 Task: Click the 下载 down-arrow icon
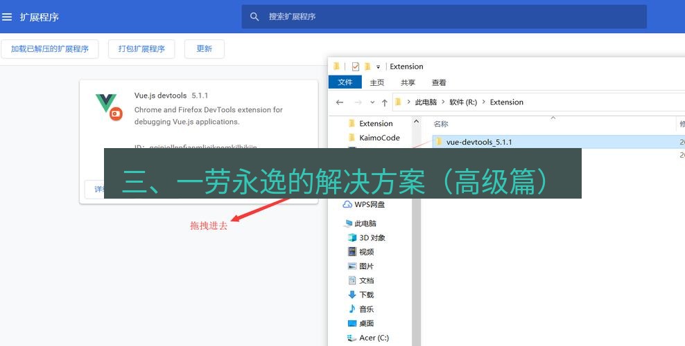pos(352,295)
